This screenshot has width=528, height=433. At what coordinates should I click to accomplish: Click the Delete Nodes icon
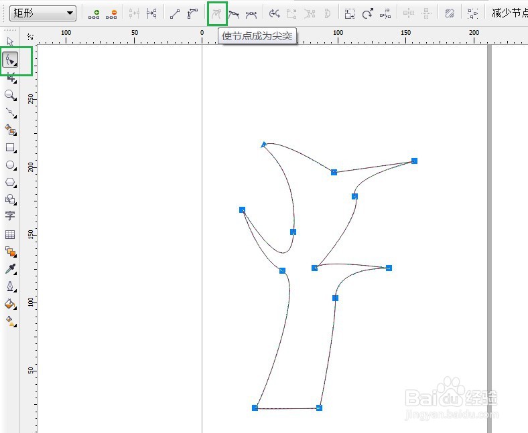[x=111, y=14]
